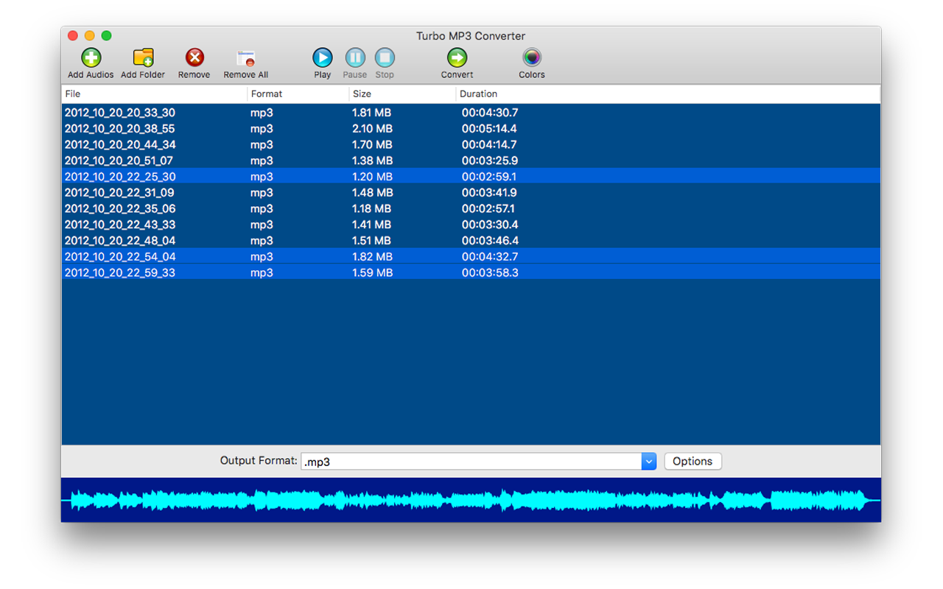Click duration 00:04:32.7
943x589 pixels.
pyautogui.click(x=490, y=257)
